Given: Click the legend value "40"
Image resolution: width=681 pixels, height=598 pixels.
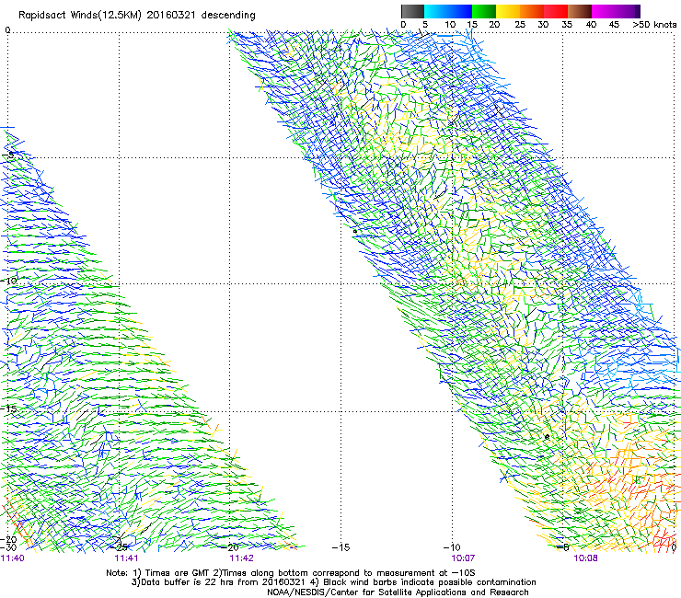Looking at the screenshot, I should point(591,25).
